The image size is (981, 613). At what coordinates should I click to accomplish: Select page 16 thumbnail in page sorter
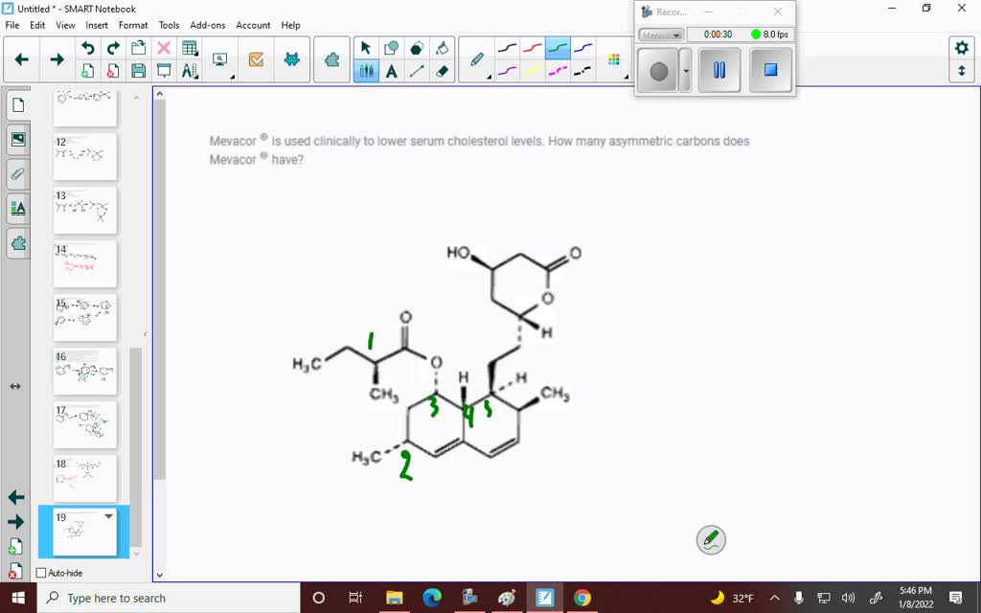pyautogui.click(x=85, y=370)
